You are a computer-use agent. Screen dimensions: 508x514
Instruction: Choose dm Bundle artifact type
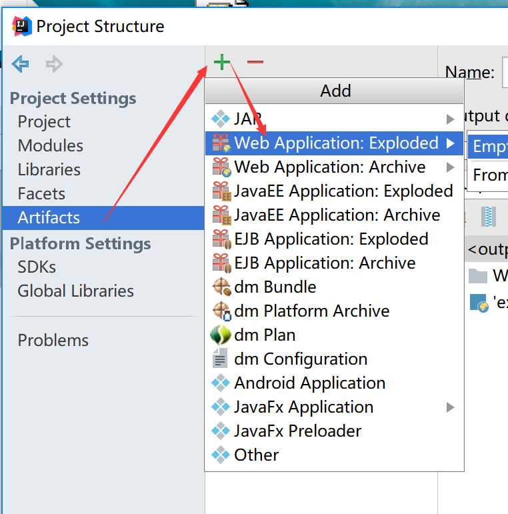coord(334,287)
